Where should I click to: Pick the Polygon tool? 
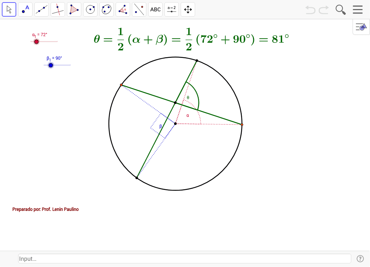[74, 9]
